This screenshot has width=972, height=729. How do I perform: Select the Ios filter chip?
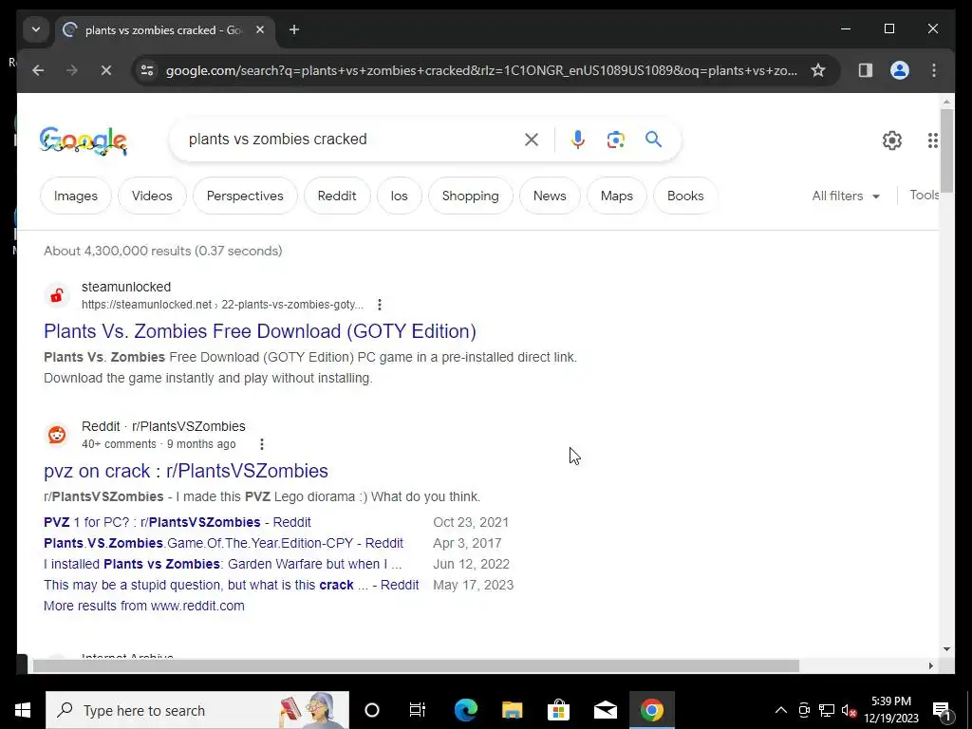(400, 196)
